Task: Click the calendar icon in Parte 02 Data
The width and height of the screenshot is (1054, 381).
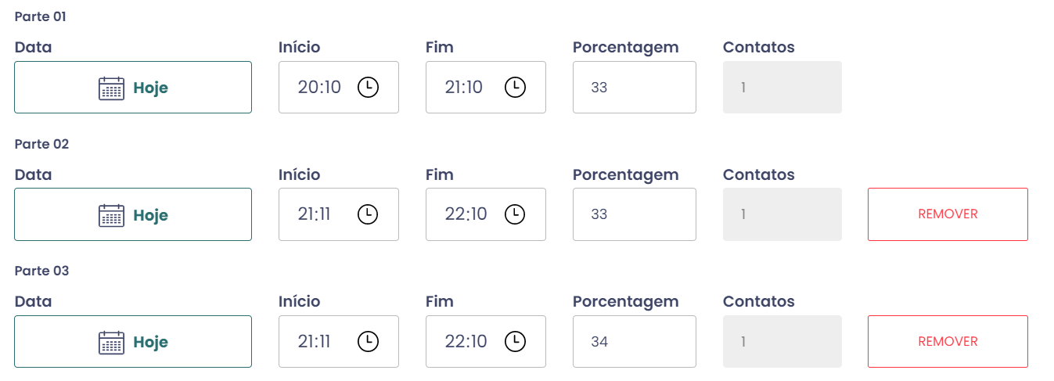Action: coord(112,215)
